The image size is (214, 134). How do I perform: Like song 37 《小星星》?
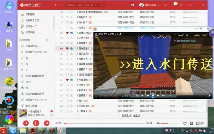(67, 111)
